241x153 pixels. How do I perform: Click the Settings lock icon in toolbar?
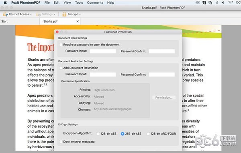coord(38,14)
